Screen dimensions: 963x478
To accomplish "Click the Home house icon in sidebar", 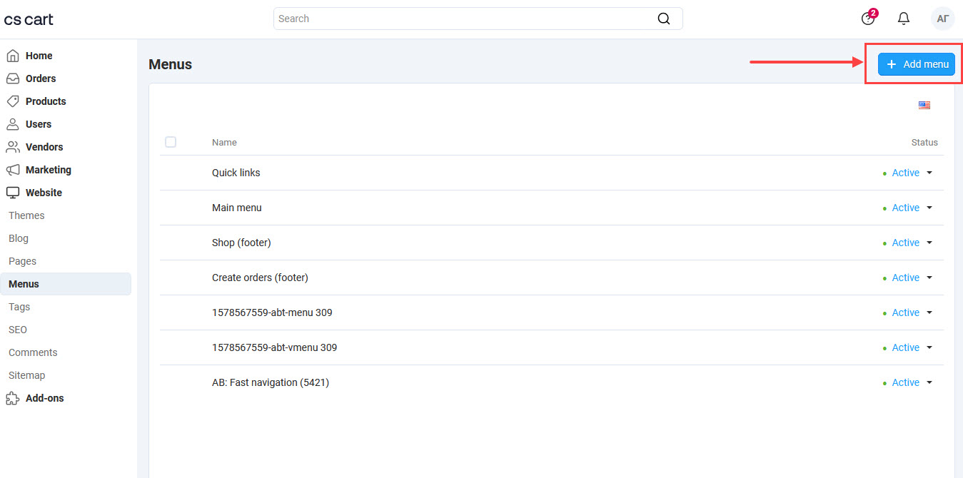I will (x=13, y=56).
